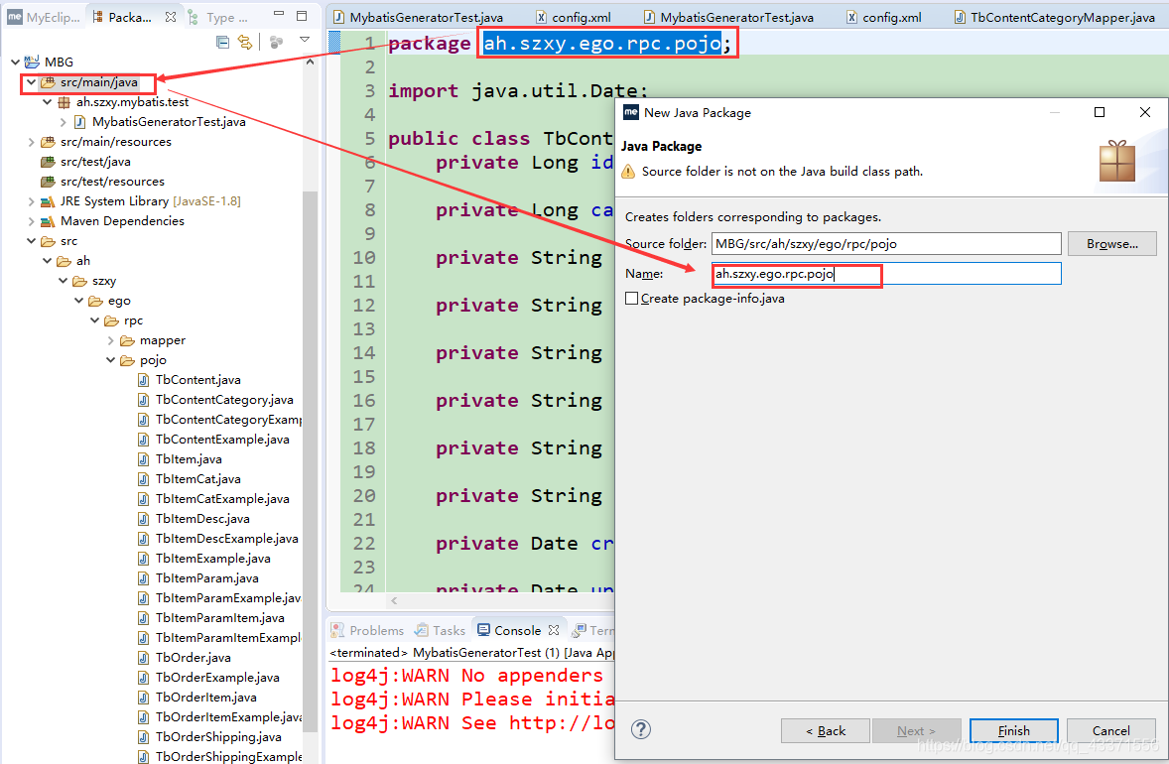This screenshot has width=1169, height=764.
Task: Click the szxy folder icon
Action: tap(79, 281)
